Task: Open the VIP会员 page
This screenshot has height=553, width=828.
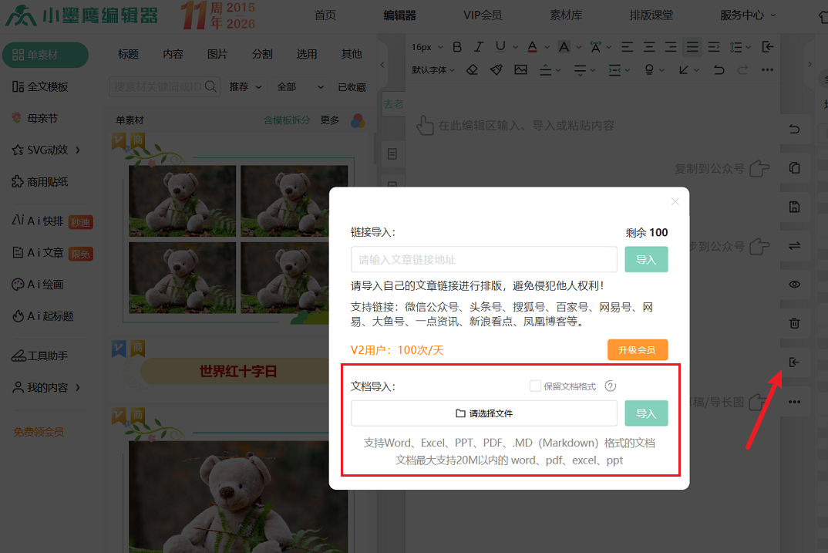Action: (483, 15)
